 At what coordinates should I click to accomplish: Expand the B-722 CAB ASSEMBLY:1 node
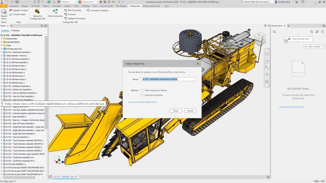(2, 164)
